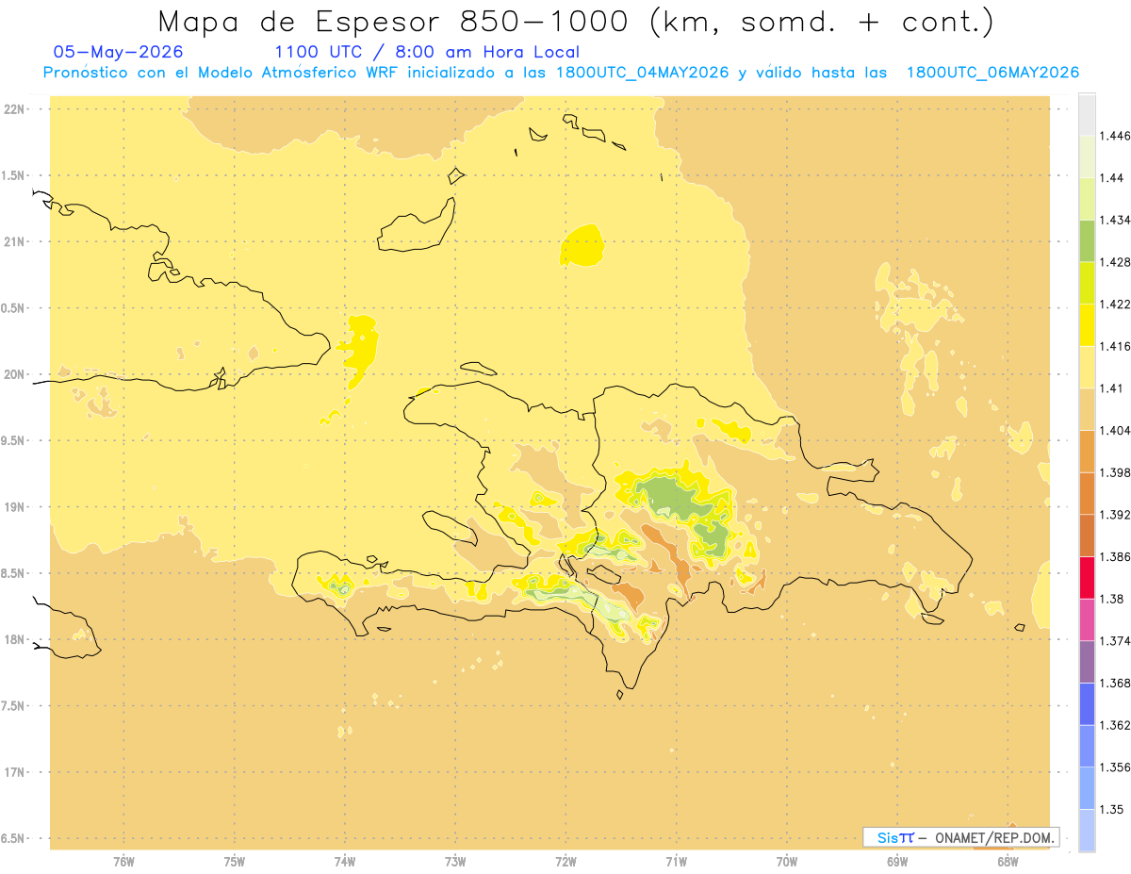Select the 1.374 pink legend band
Viewport: 1131px width, 874px height.
coord(1087,619)
